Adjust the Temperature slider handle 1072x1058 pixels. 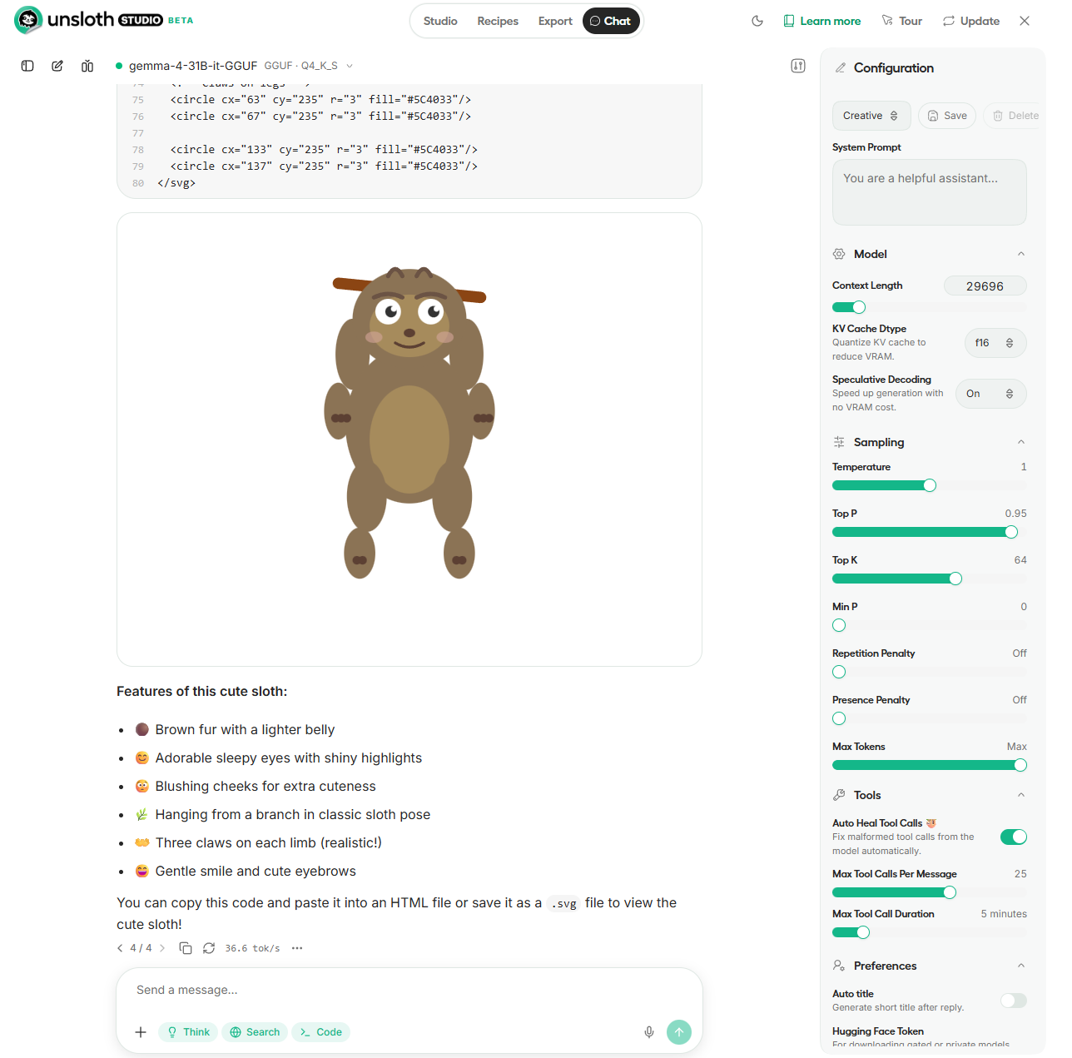(930, 485)
